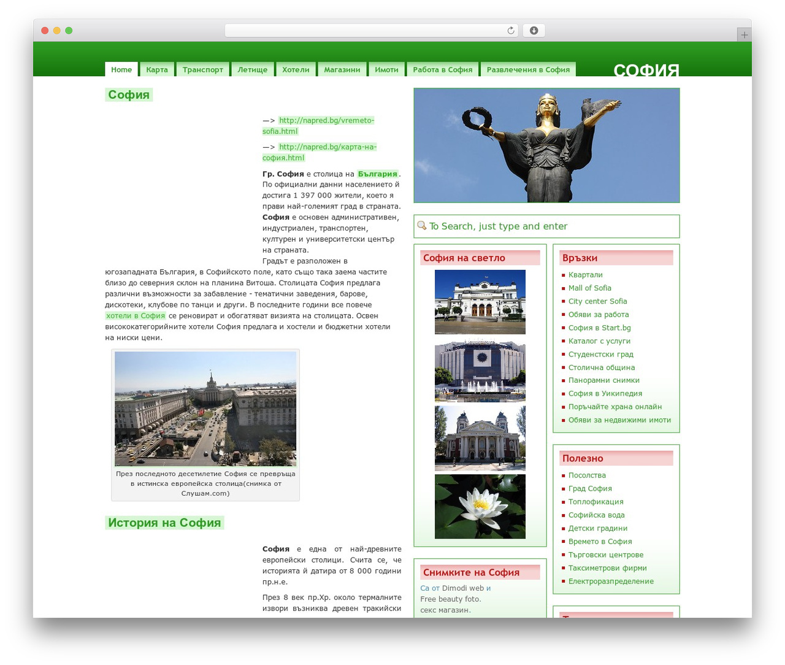The height and width of the screenshot is (665, 785).
Task: Click the СОФИЯ site title
Action: (x=646, y=70)
